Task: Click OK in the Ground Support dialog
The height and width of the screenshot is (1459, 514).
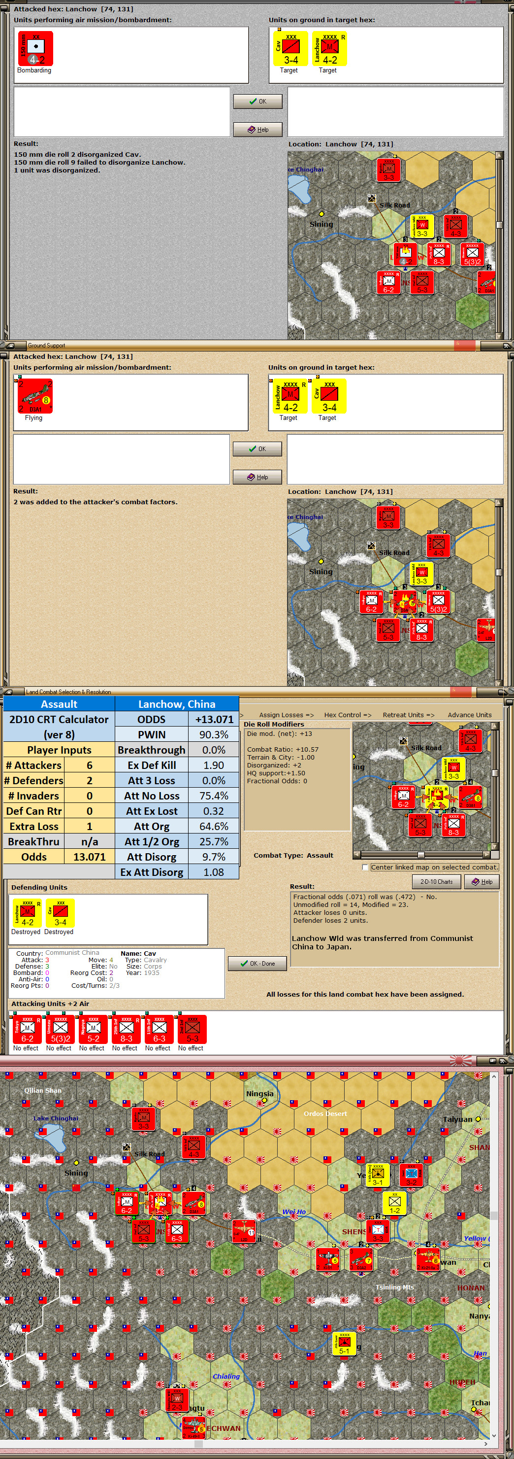Action: tap(257, 449)
